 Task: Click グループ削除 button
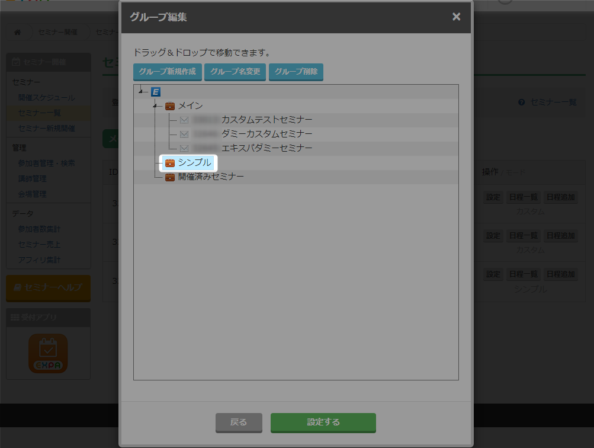(296, 72)
